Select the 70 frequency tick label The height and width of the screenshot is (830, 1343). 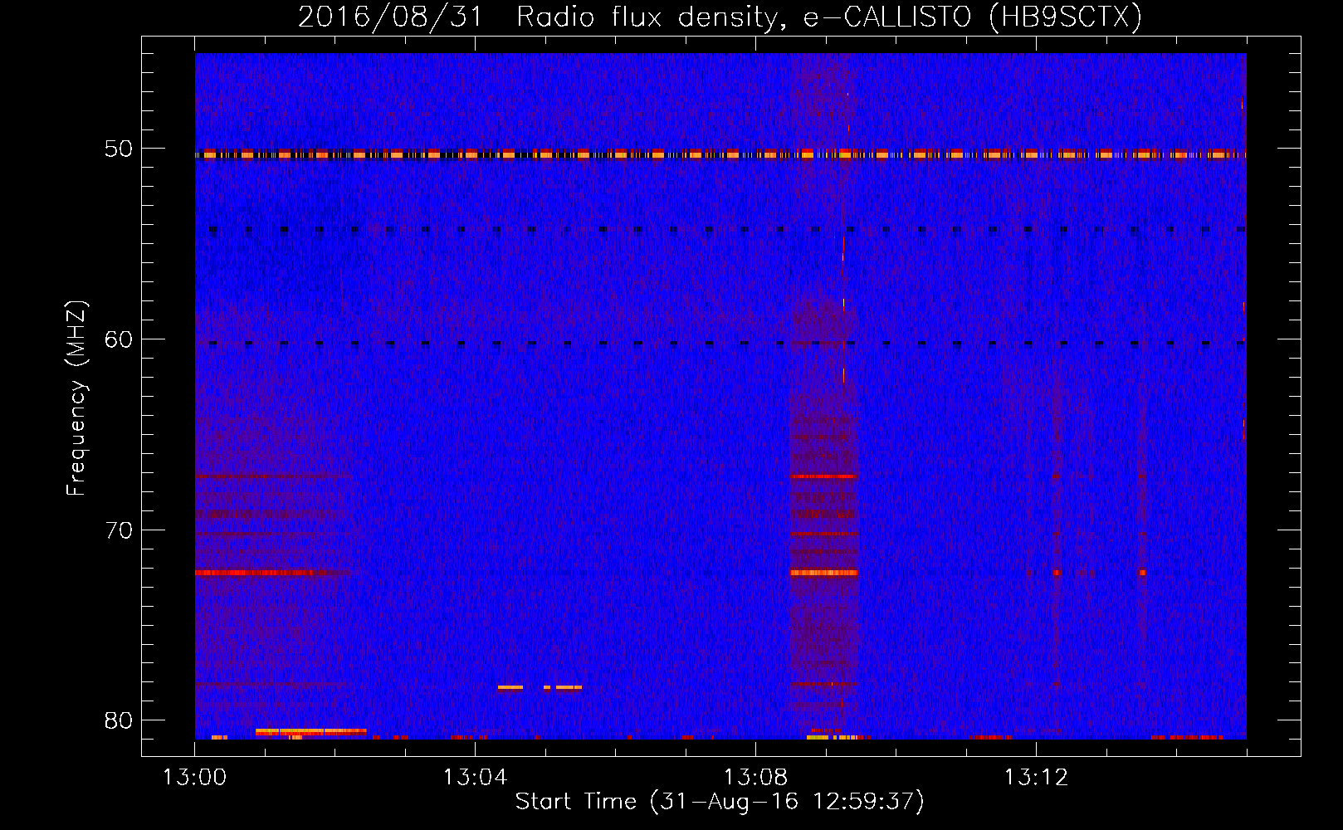click(x=119, y=530)
